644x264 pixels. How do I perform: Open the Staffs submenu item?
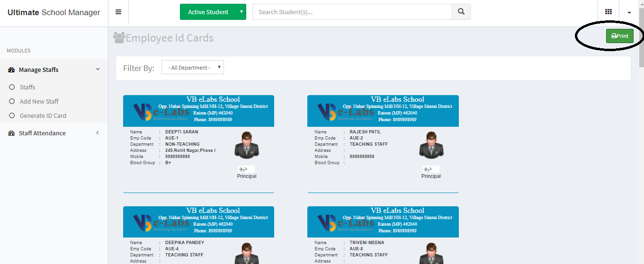point(27,87)
